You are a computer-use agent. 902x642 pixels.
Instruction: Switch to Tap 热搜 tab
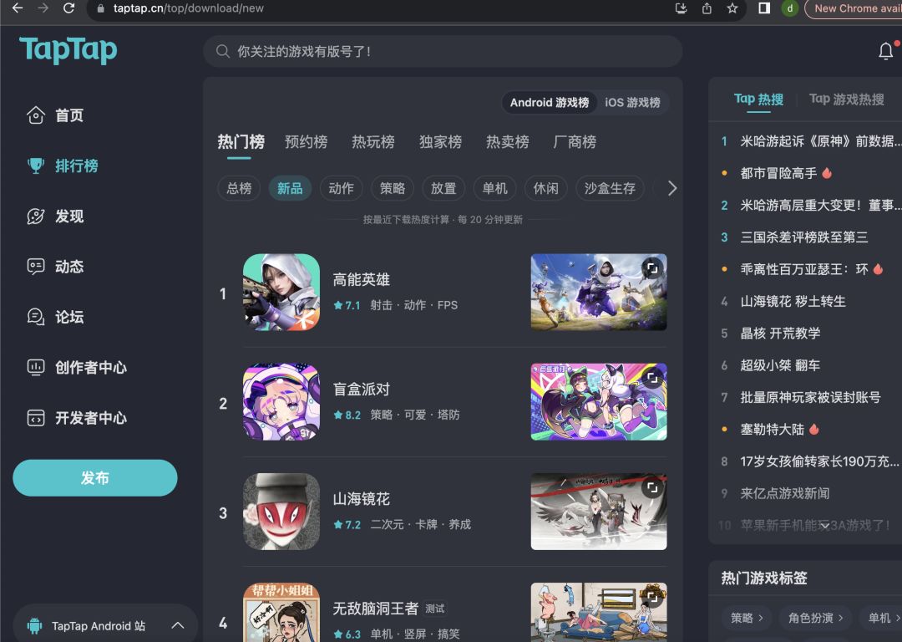click(x=758, y=99)
